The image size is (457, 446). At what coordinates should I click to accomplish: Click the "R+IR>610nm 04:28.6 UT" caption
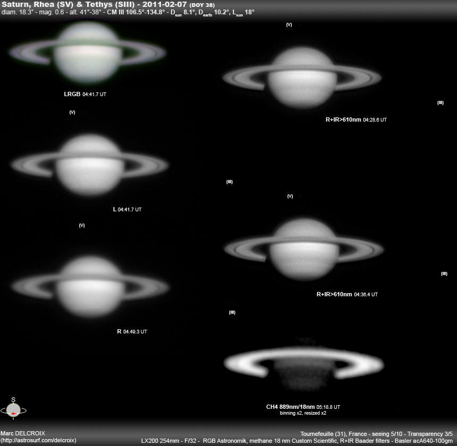[x=356, y=119]
